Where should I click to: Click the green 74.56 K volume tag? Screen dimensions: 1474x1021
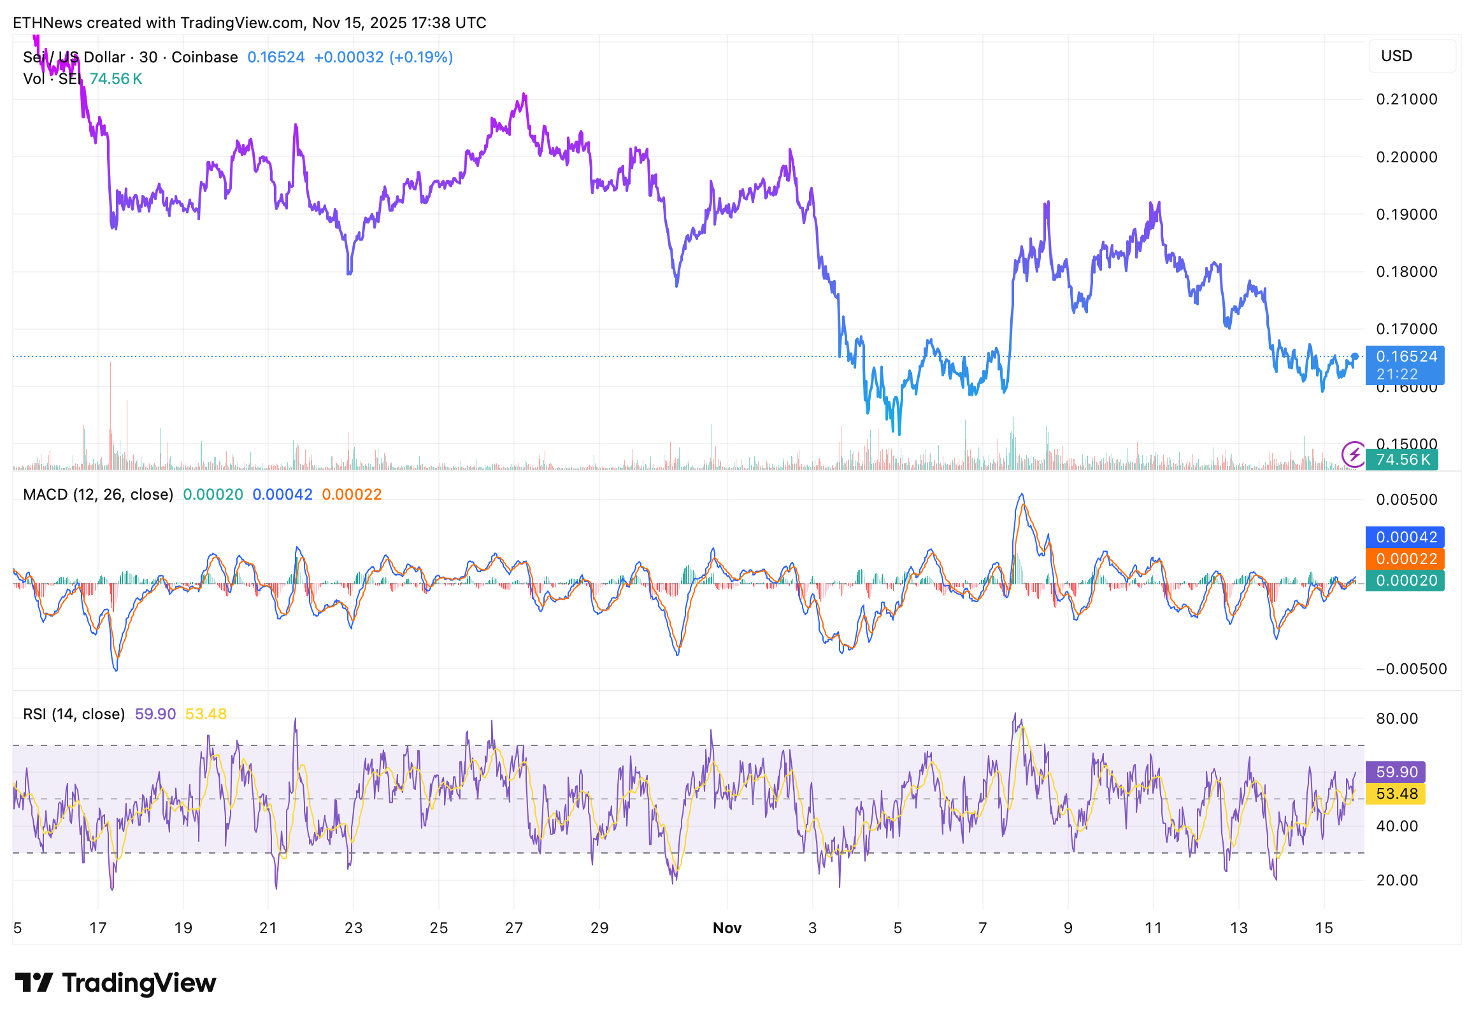click(1401, 460)
